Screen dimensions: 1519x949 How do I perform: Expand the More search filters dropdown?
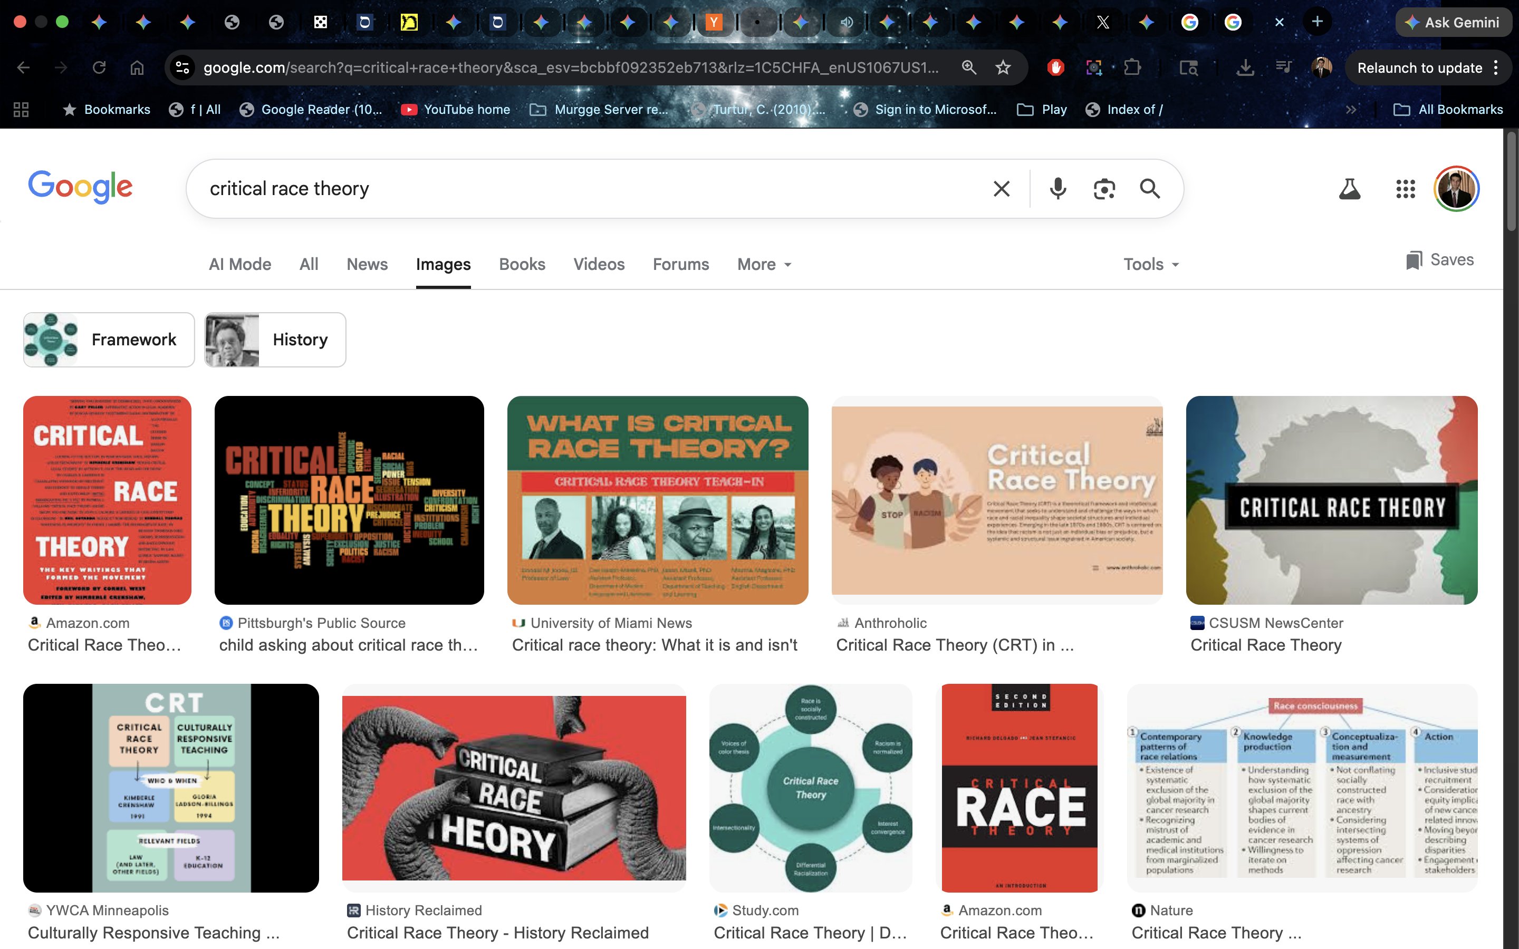point(764,264)
